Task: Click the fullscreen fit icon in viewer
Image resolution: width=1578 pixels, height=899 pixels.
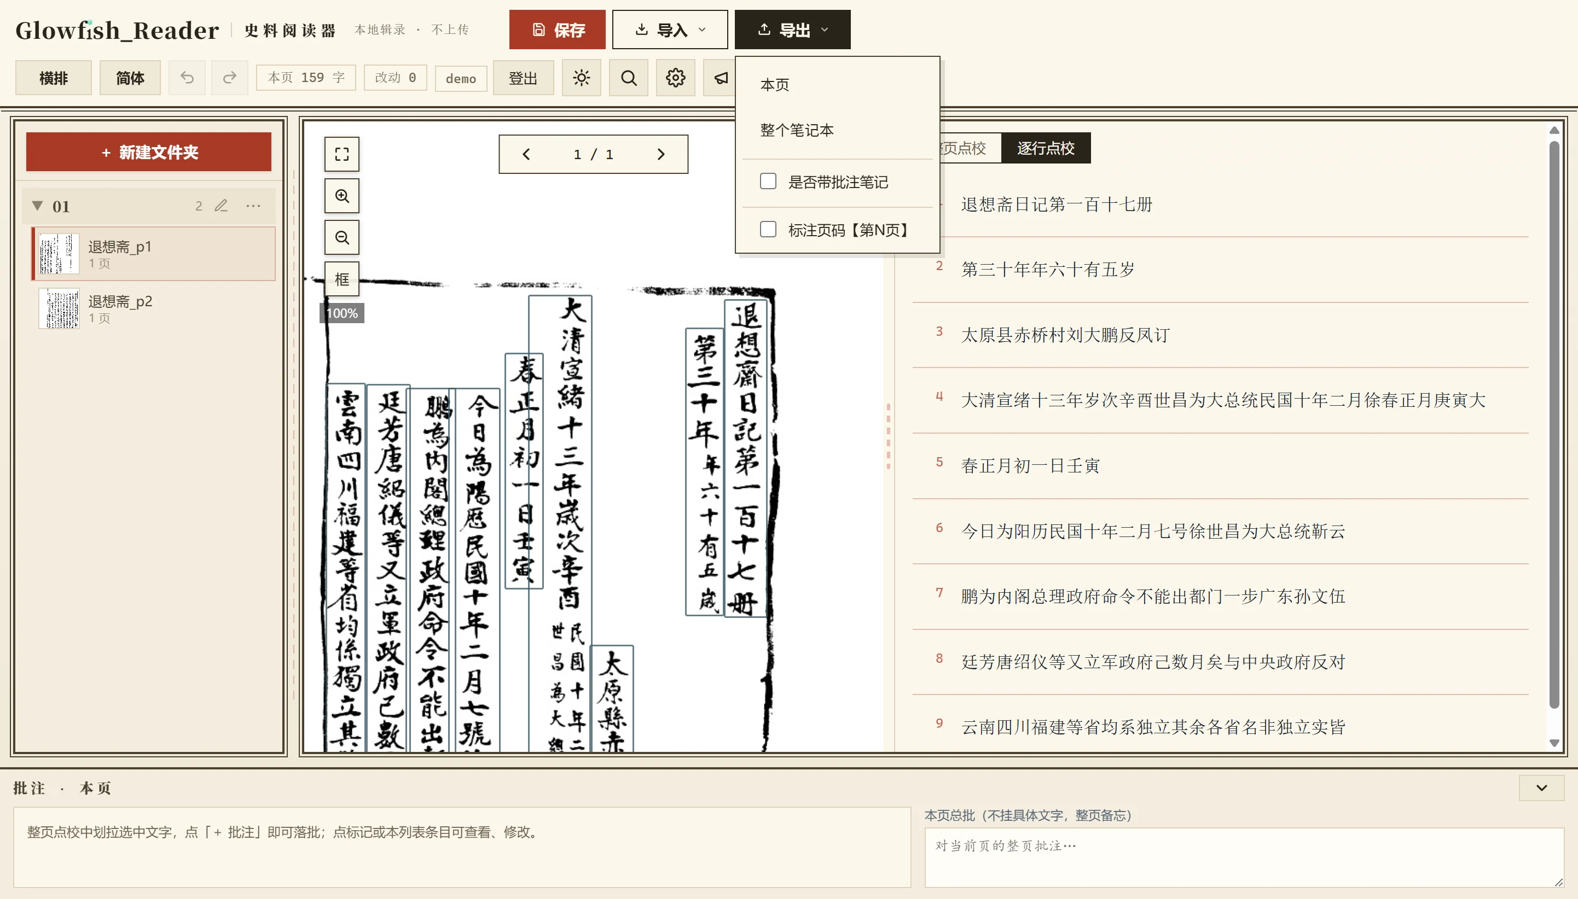Action: tap(341, 154)
